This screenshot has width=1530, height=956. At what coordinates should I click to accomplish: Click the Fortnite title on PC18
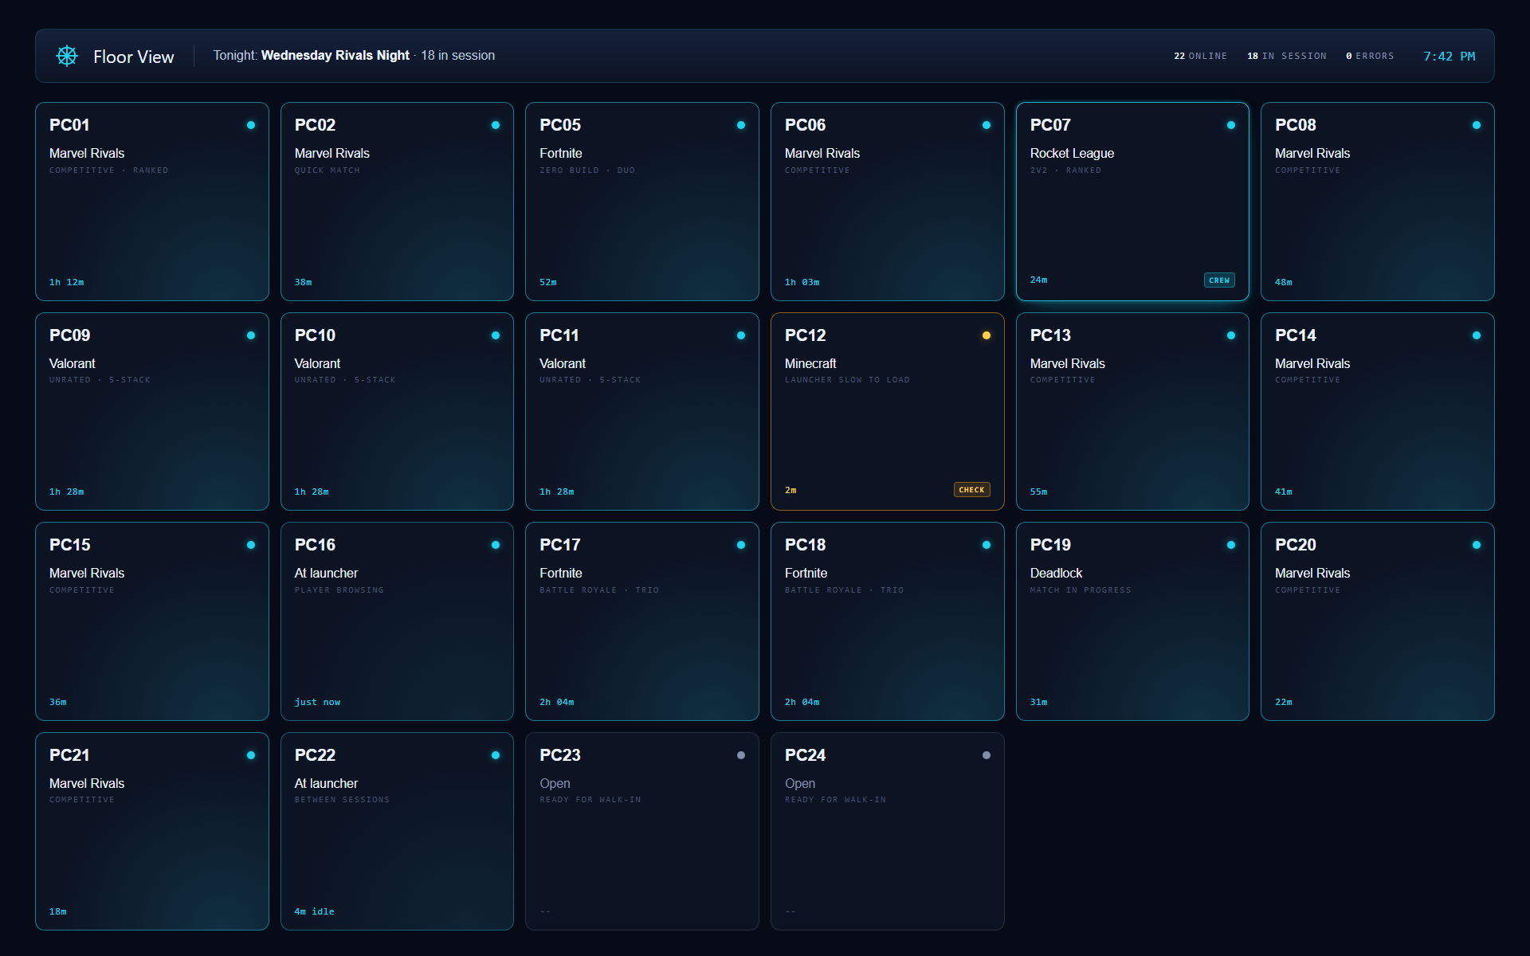click(x=806, y=573)
